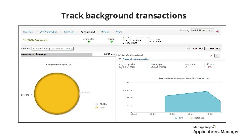Screen dimensions: 242x136
Task: Click the yellow pie chart in Components Split Up
Action: click(57, 94)
